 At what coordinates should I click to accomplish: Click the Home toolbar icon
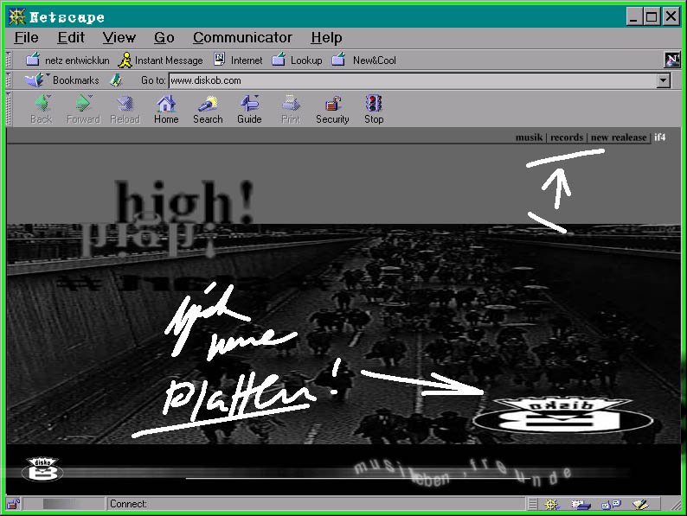coord(166,109)
